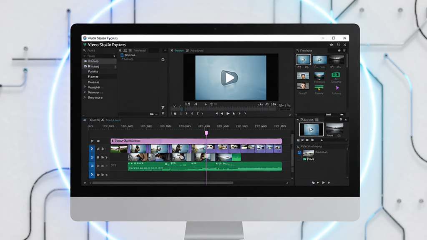Uncheck the blue checkbox beside the landscape list thumbnail

click(299, 152)
